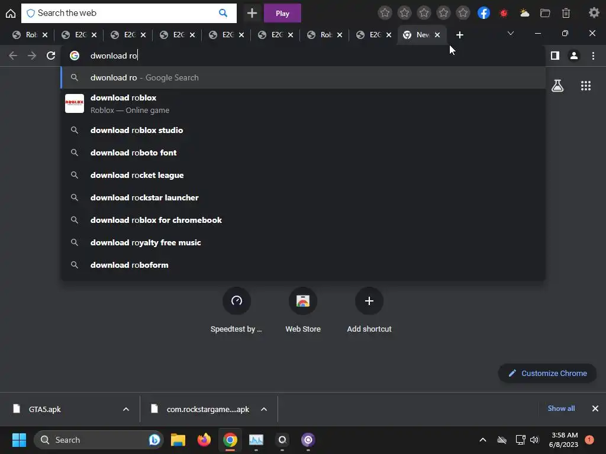
Task: Open the Windows Start menu
Action: click(19, 440)
